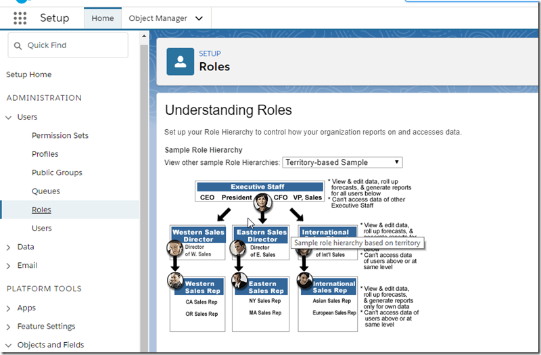541x355 pixels.
Task: Expand the Feature Settings section
Action: tap(9, 327)
